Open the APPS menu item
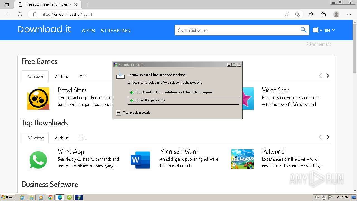The width and height of the screenshot is (357, 201). click(x=88, y=31)
